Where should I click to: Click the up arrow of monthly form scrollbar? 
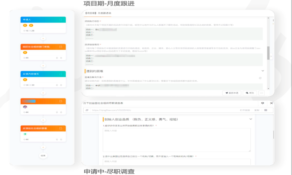point(268,18)
